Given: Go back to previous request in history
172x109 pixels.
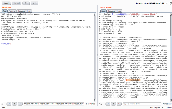Looking at the screenshot, I should [25, 3].
